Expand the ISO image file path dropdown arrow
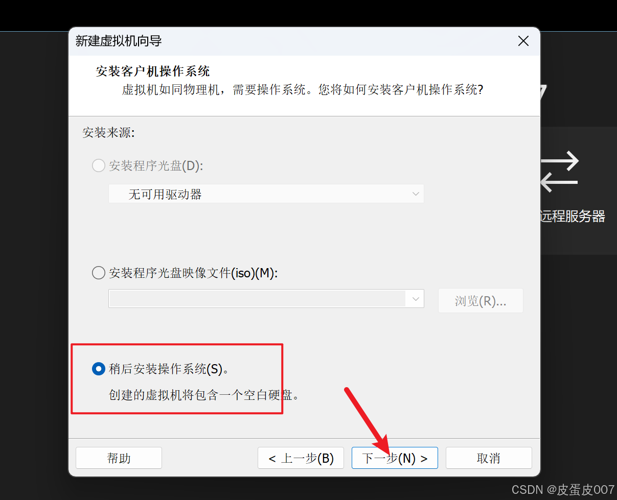 [415, 298]
